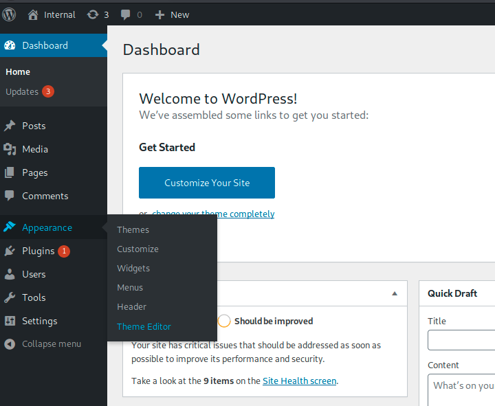Image resolution: width=495 pixels, height=406 pixels.
Task: Click the Collapse menu arrow icon
Action: click(10, 344)
